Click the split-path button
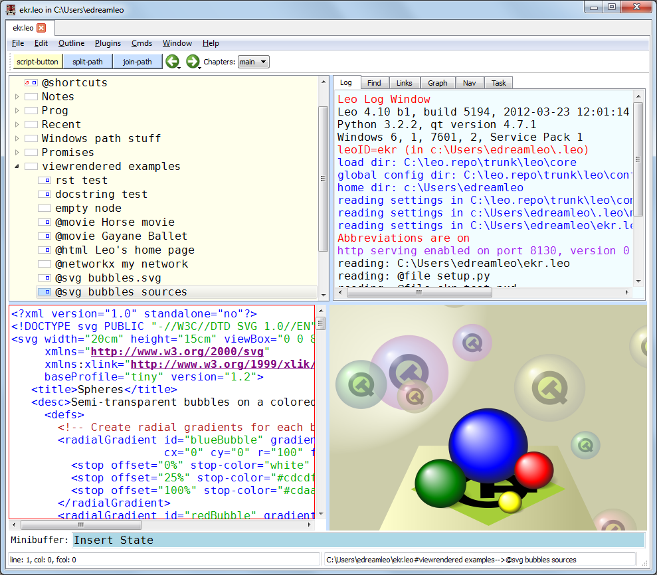The image size is (657, 575). click(88, 62)
